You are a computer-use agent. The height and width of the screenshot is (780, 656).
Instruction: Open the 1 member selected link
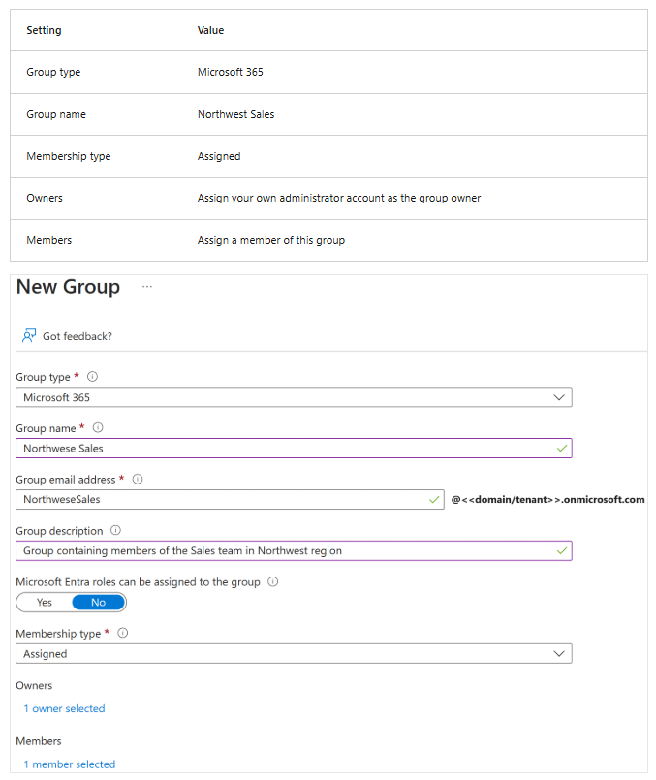tap(69, 764)
